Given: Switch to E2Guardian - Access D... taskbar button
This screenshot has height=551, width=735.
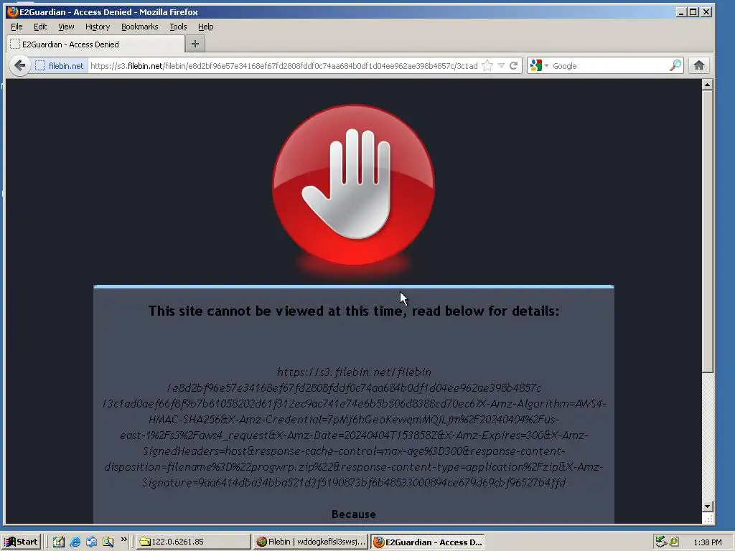Looking at the screenshot, I should (x=428, y=542).
